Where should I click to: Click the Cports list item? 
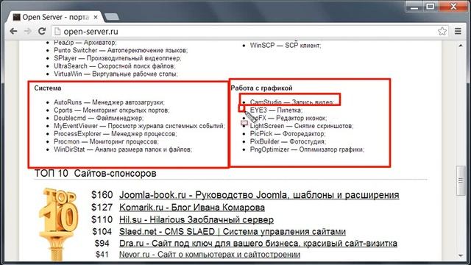[x=112, y=110]
